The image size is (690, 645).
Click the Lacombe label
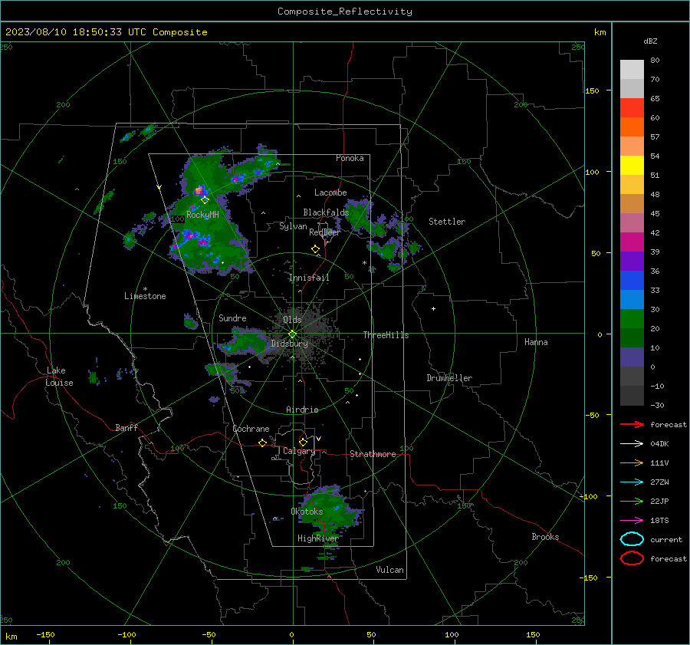click(330, 193)
